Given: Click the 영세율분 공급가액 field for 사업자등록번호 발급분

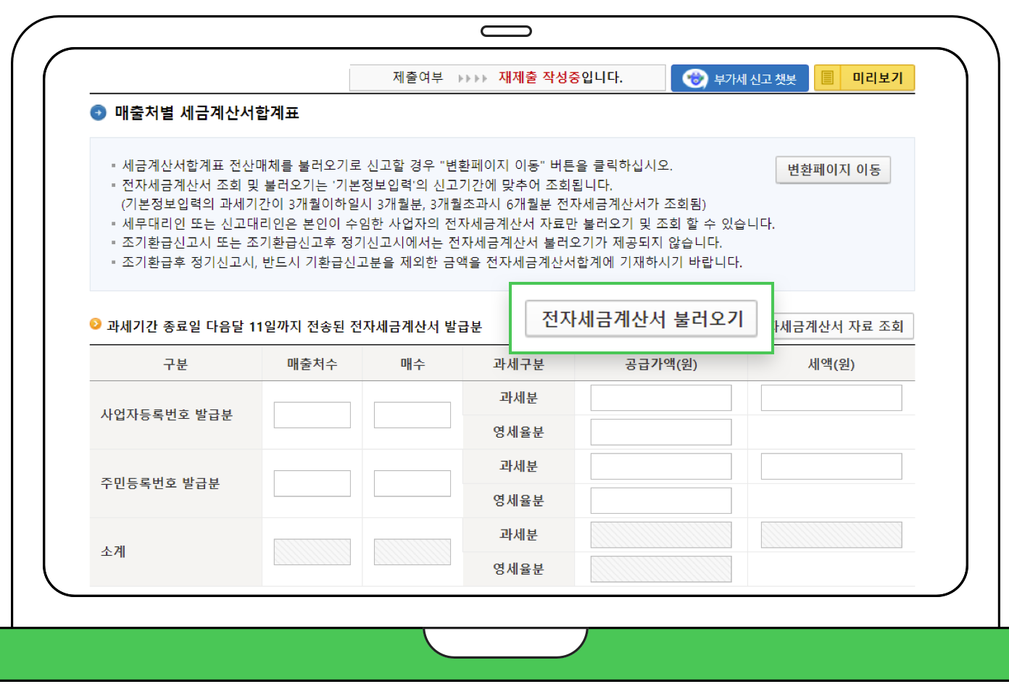Looking at the screenshot, I should coord(660,431).
